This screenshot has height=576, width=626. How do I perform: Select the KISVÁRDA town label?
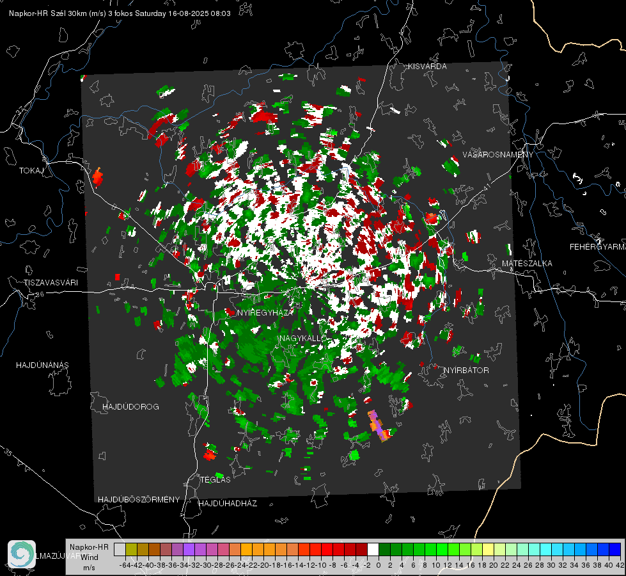[x=427, y=67]
